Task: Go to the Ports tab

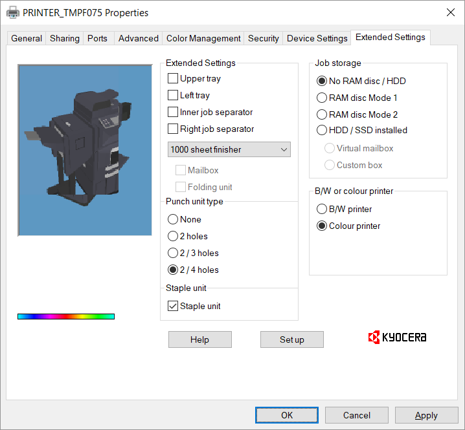Action: click(x=97, y=39)
